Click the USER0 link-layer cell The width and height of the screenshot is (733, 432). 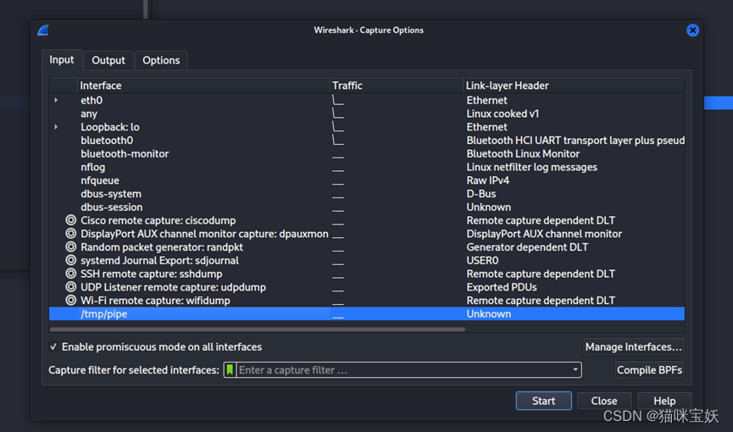pyautogui.click(x=482, y=260)
